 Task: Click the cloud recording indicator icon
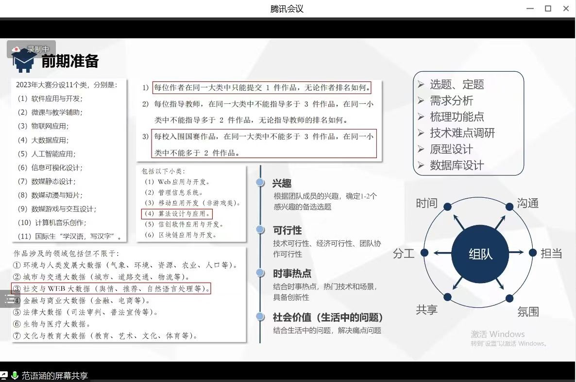pos(17,49)
